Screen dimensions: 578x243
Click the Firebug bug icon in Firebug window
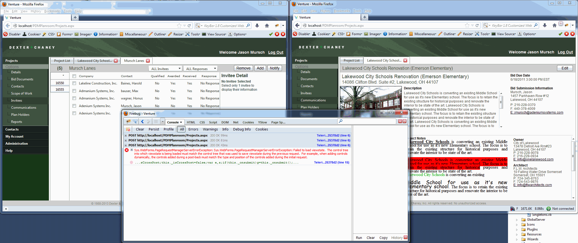(x=128, y=121)
